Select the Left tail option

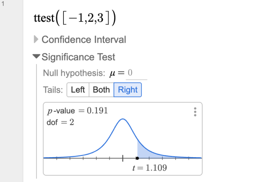coord(78,90)
